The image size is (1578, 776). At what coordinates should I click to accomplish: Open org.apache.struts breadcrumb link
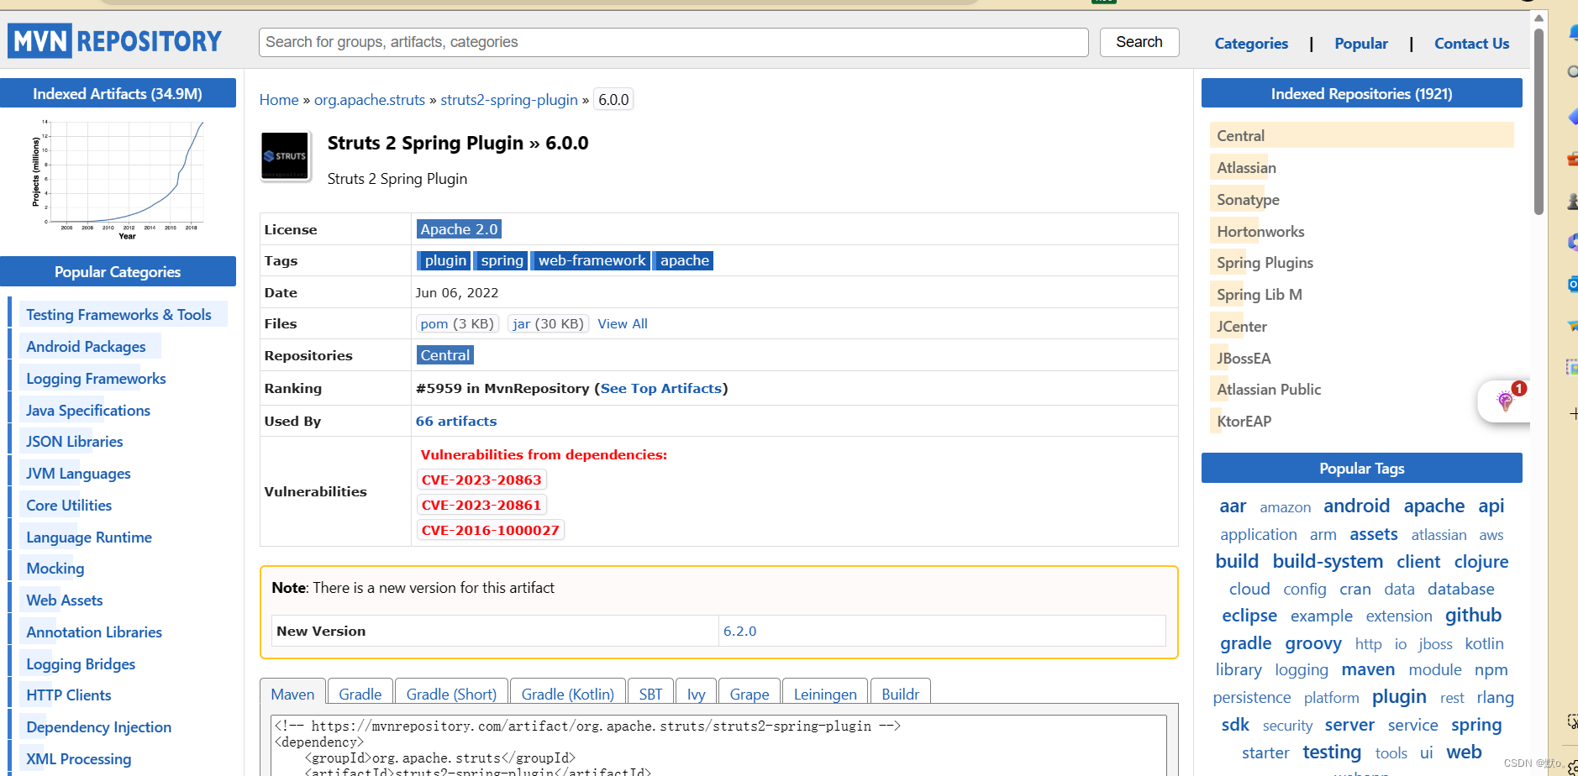(x=370, y=100)
